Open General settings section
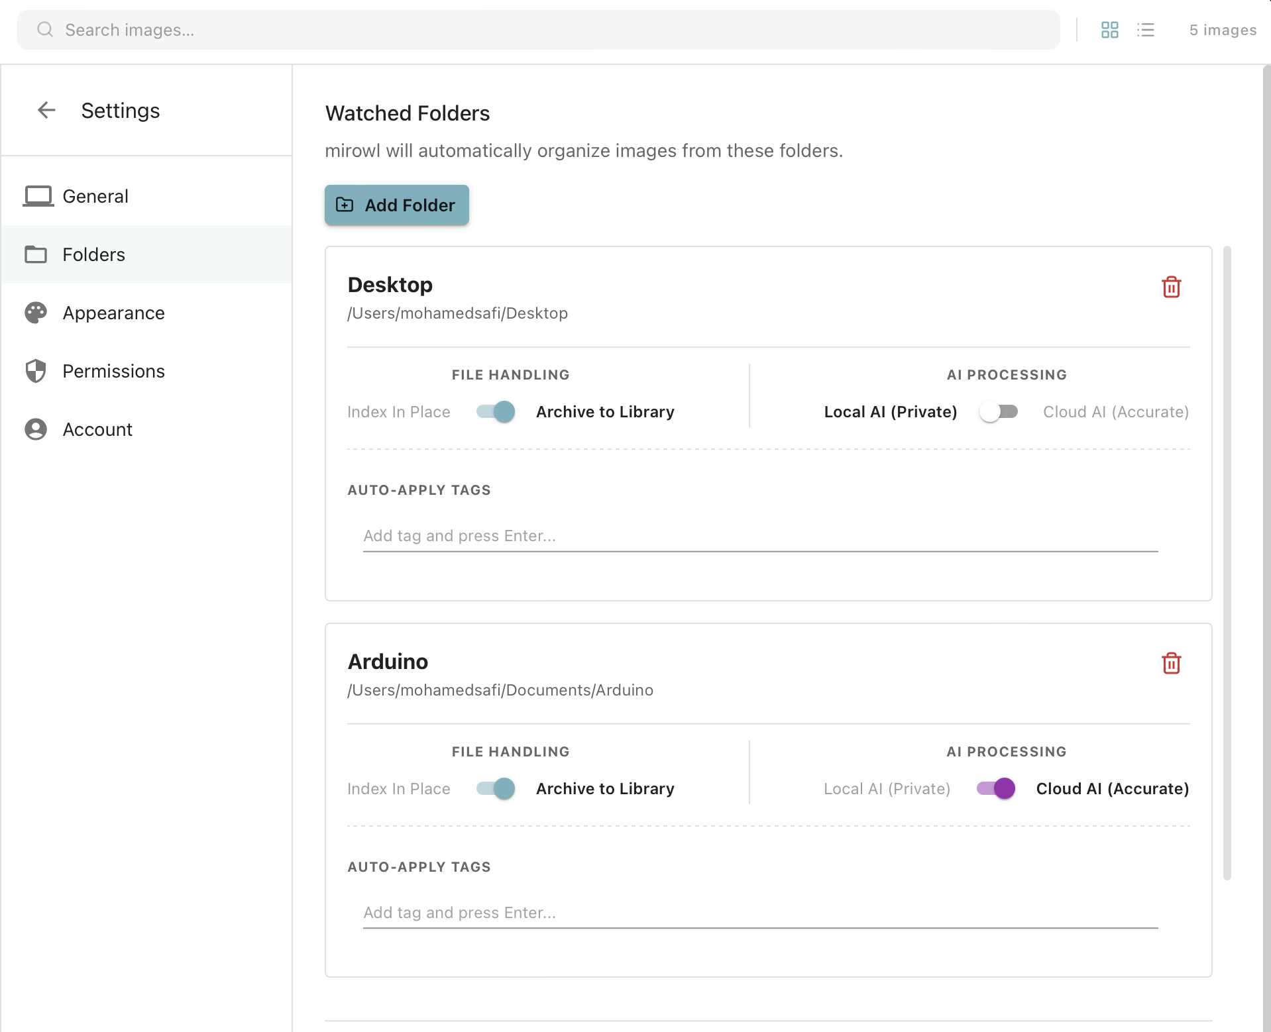The width and height of the screenshot is (1271, 1032). click(146, 196)
